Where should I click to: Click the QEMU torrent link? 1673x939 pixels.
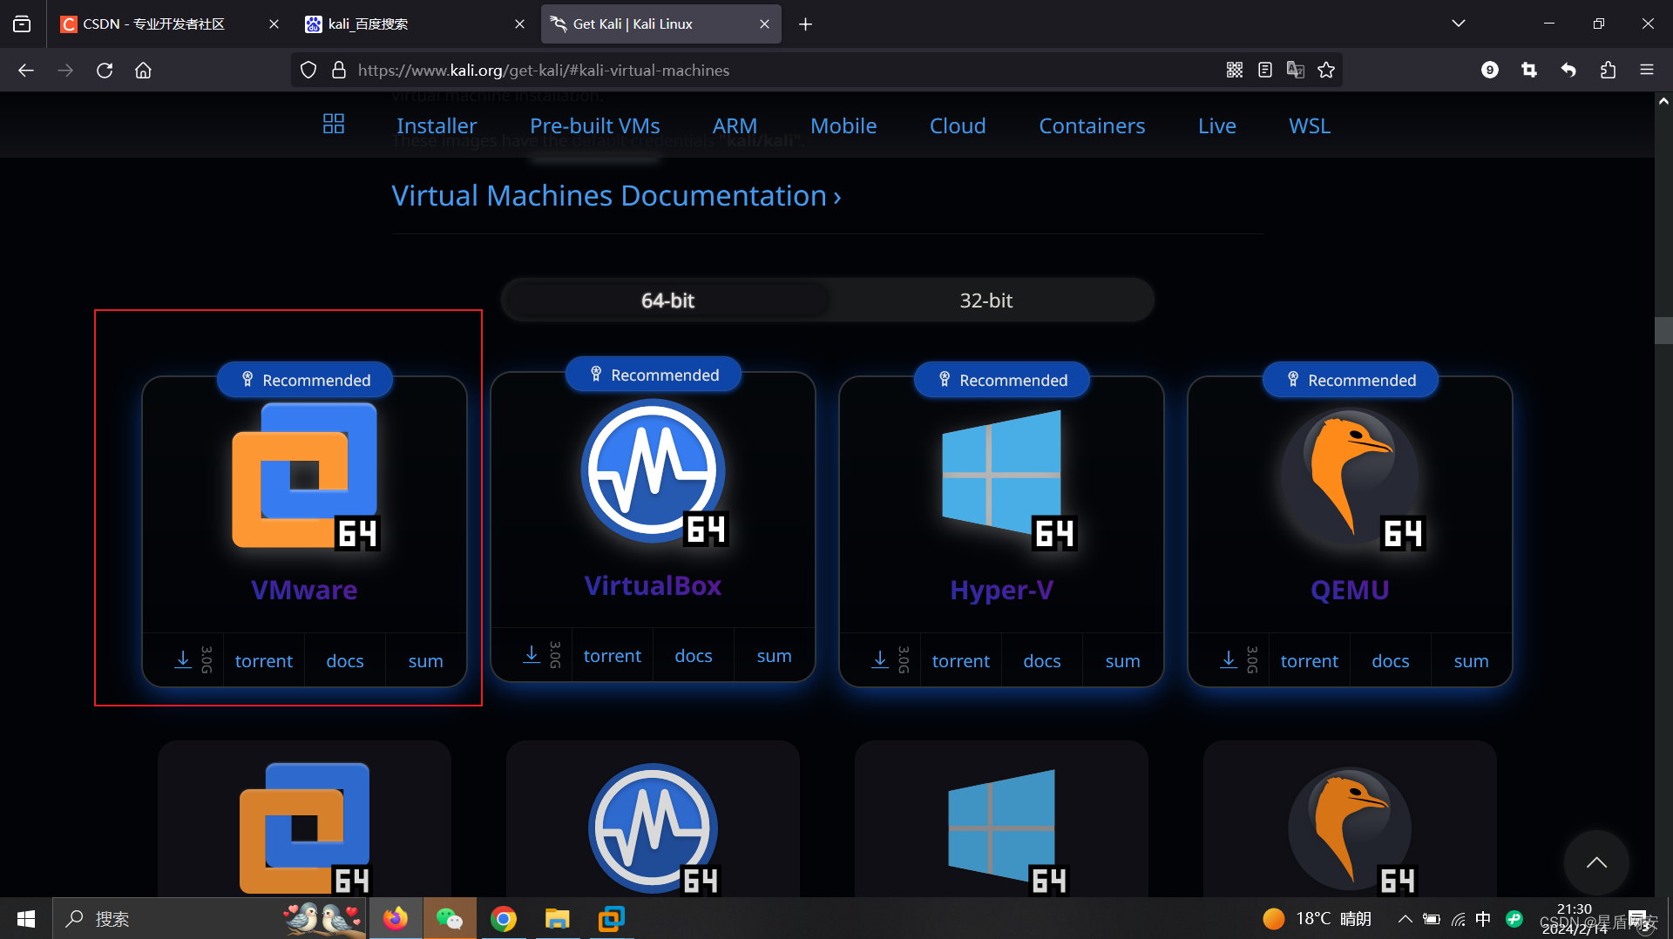(x=1310, y=661)
